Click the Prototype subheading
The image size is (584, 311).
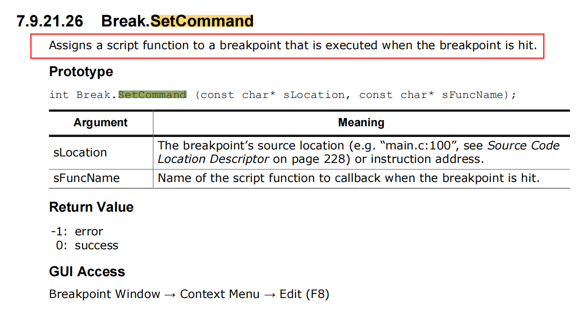click(81, 71)
